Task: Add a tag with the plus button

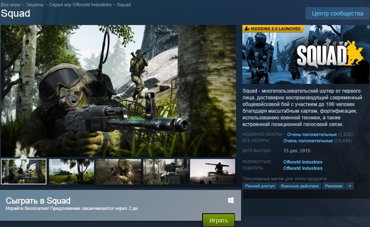Action: (350, 186)
